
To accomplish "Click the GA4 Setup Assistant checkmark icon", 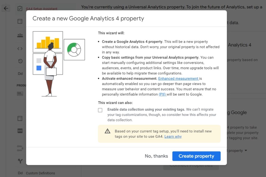I will 20,9.
